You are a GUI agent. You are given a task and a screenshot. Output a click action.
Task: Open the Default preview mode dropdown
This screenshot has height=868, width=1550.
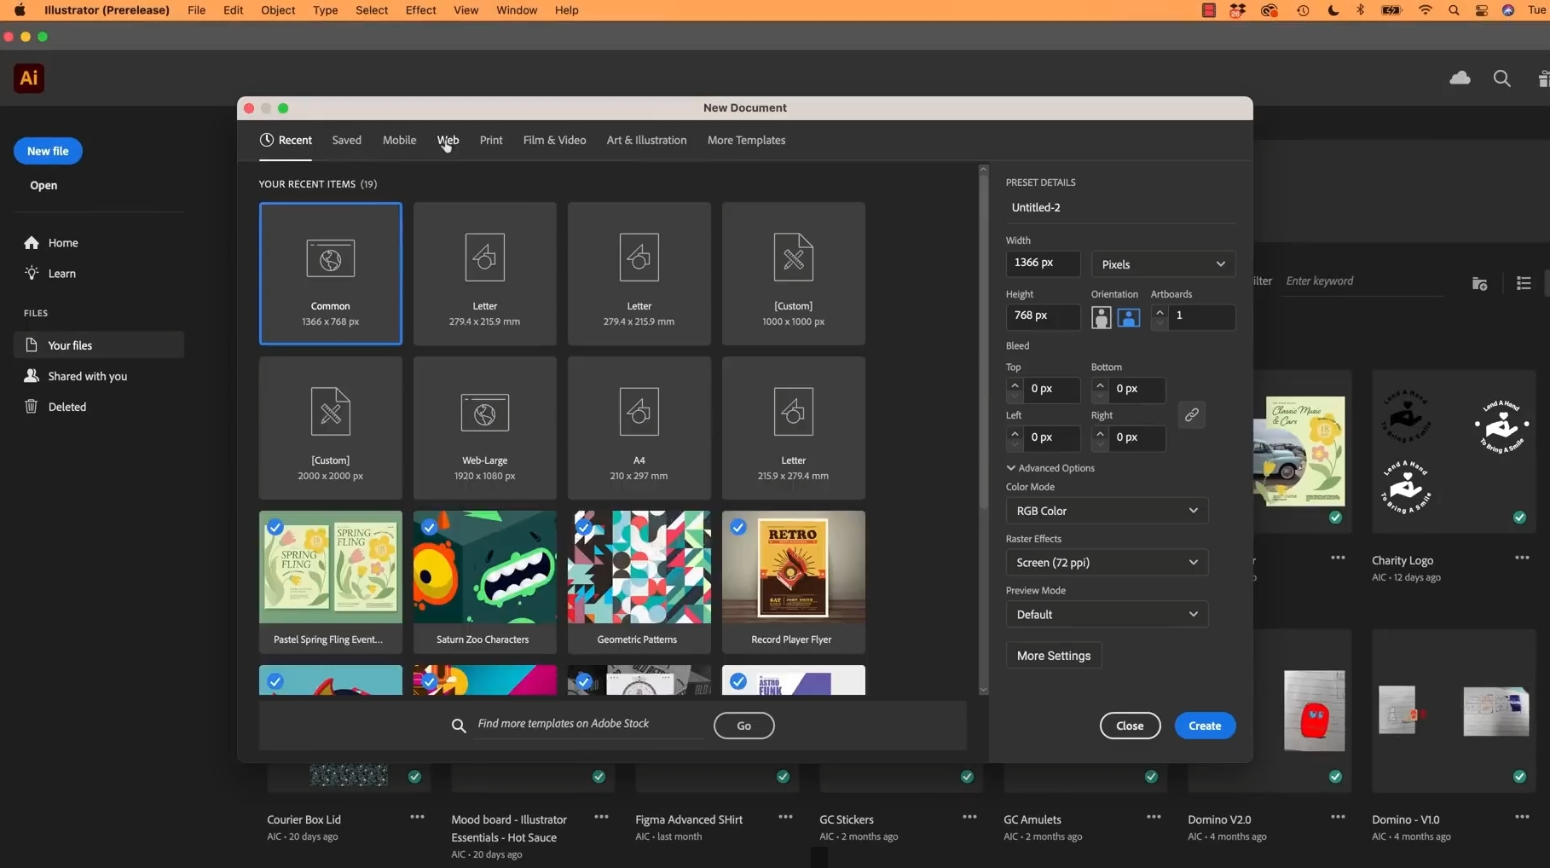[x=1106, y=615]
